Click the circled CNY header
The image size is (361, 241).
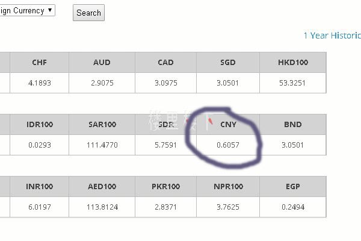(x=228, y=125)
